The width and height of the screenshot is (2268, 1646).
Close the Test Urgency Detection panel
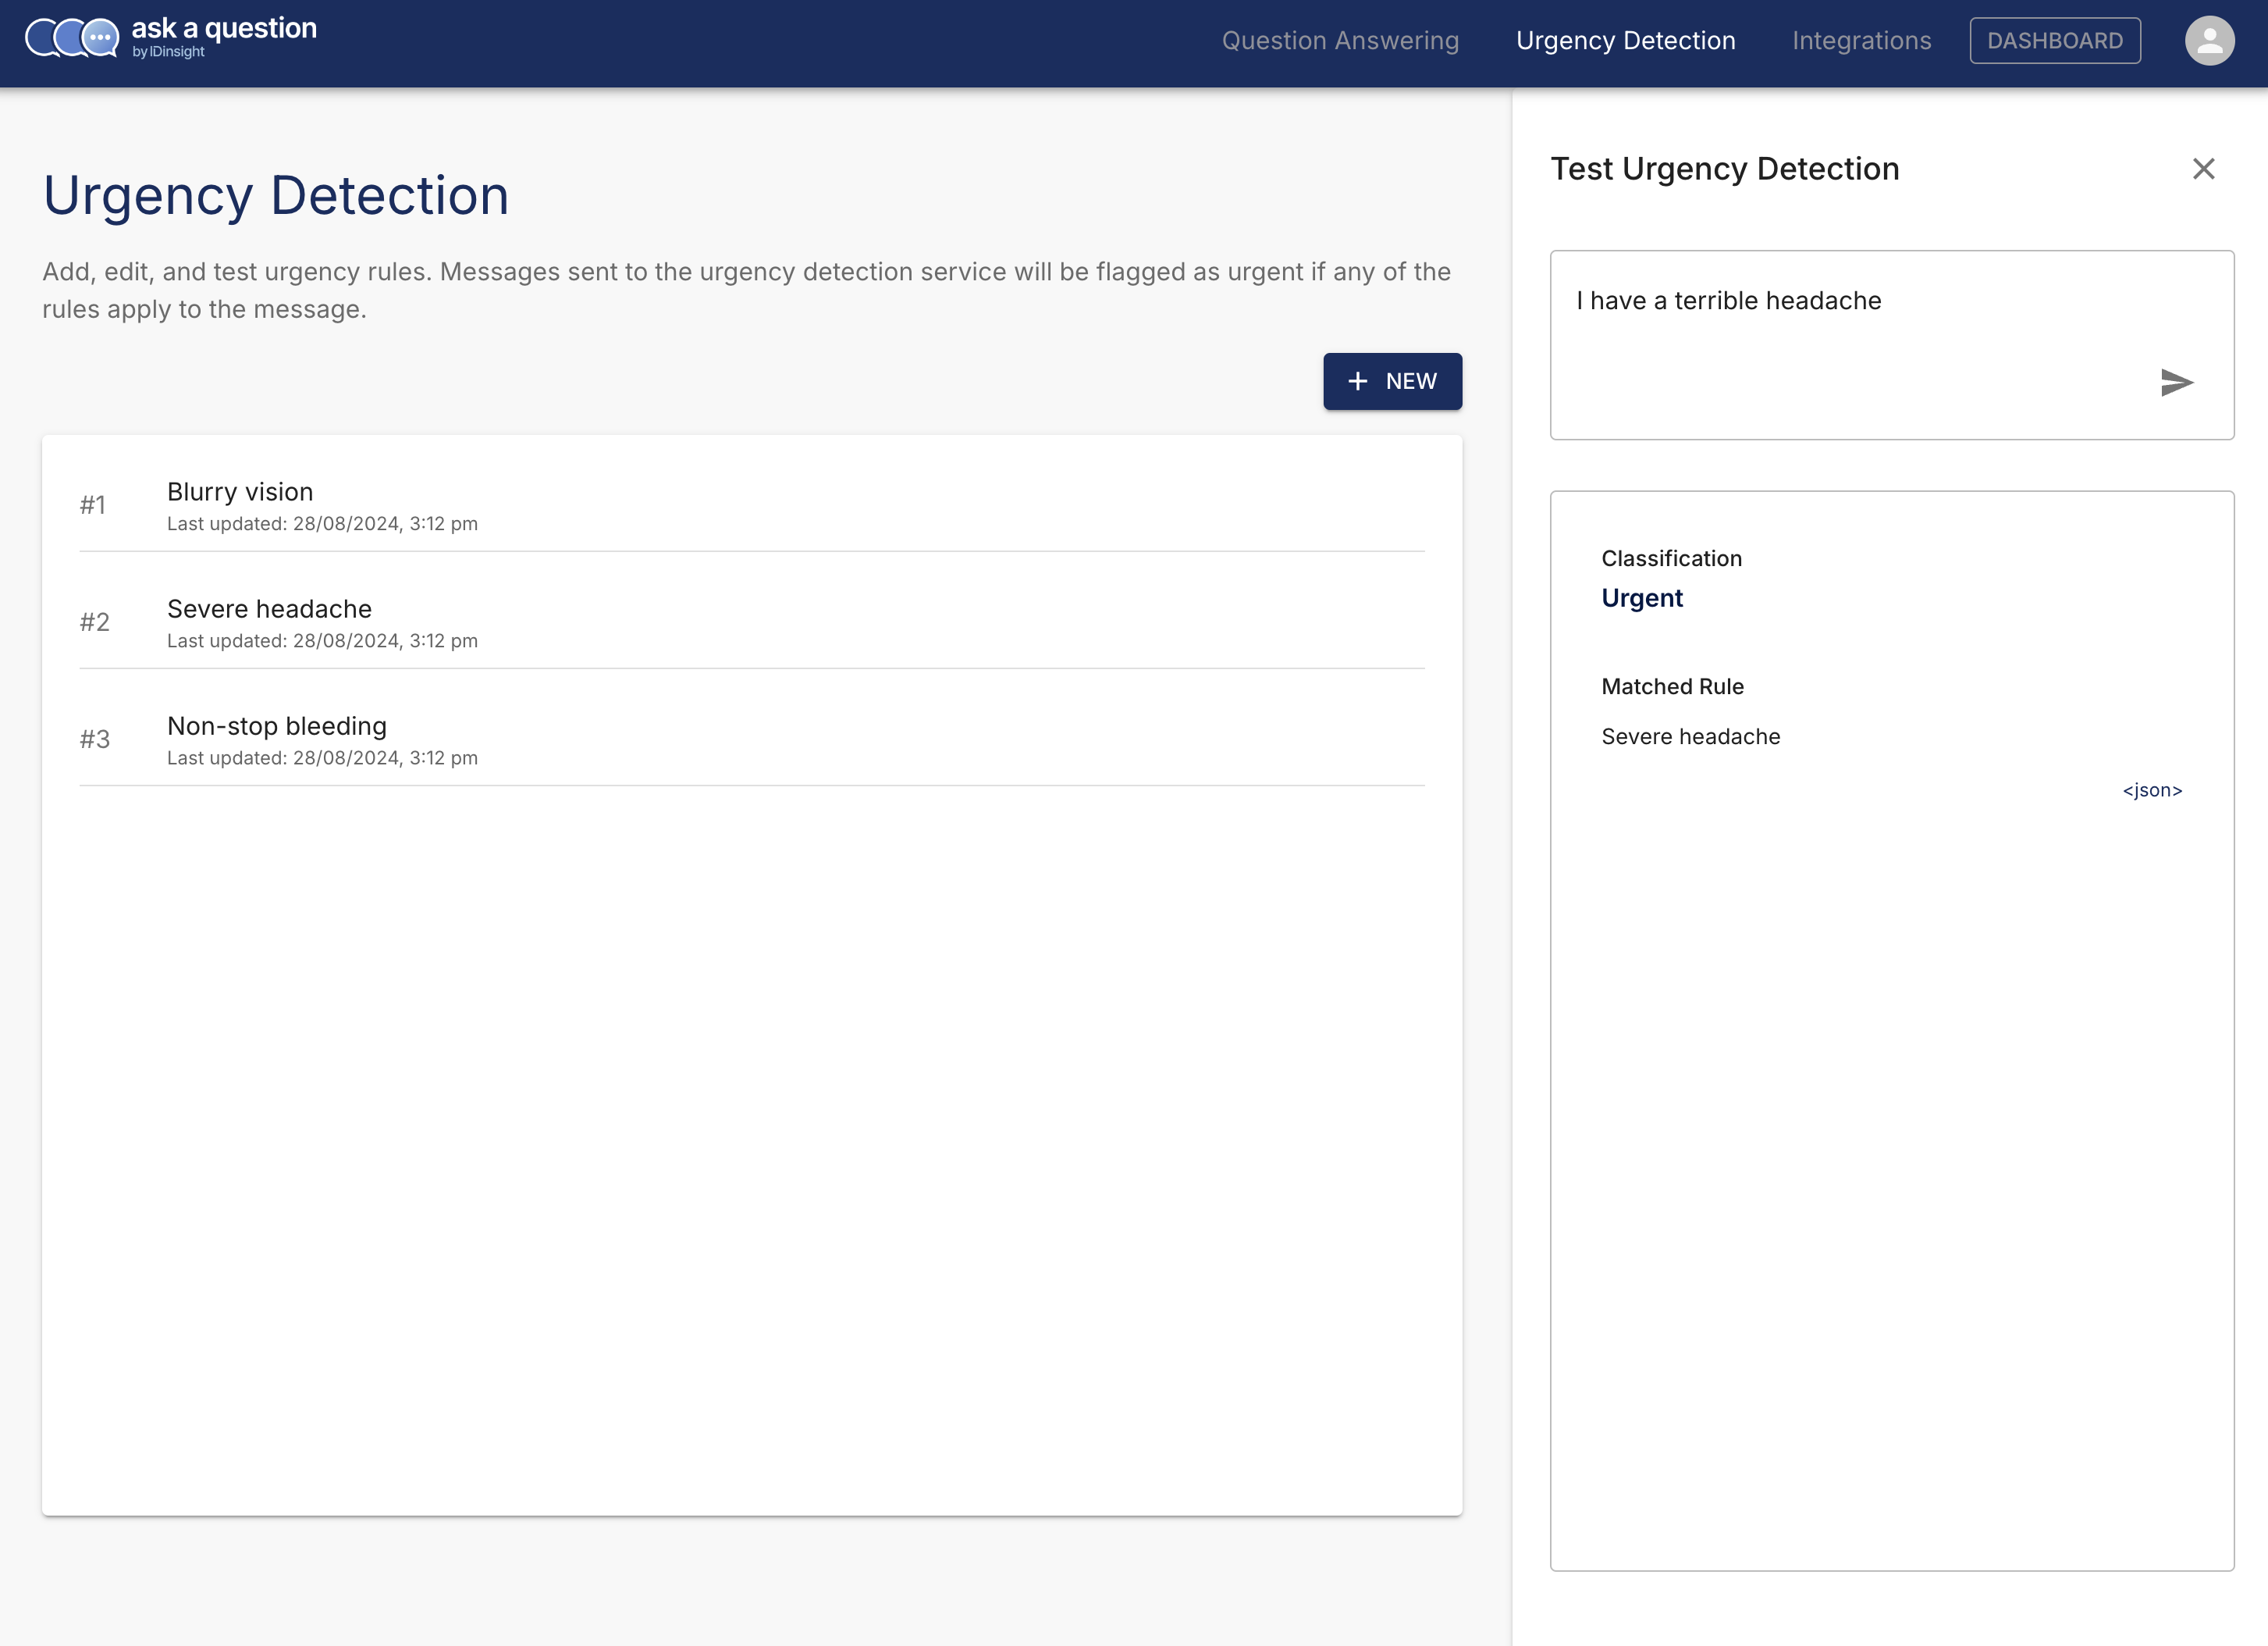tap(2203, 169)
